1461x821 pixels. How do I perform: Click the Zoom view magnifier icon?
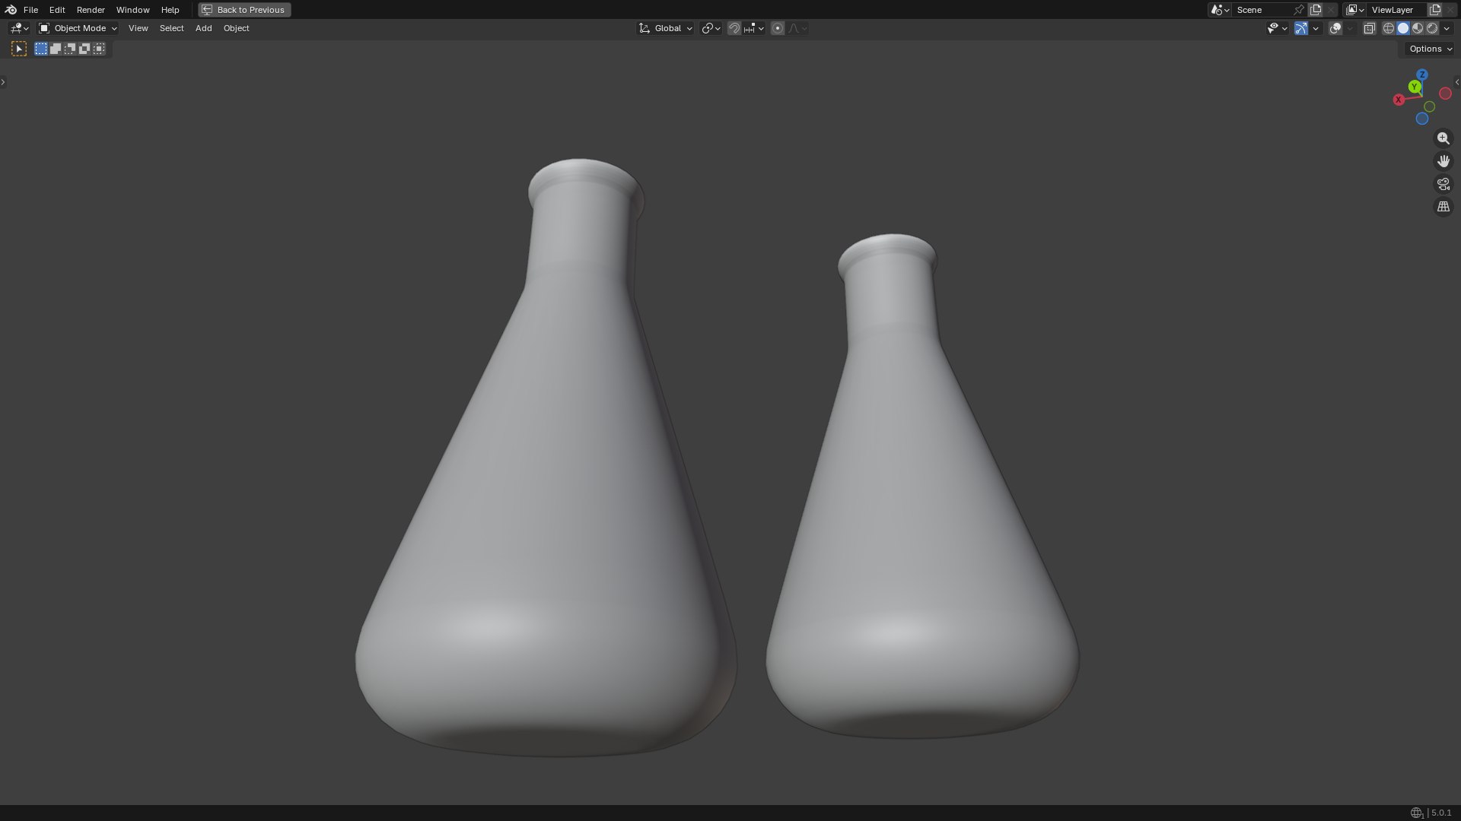coord(1443,138)
